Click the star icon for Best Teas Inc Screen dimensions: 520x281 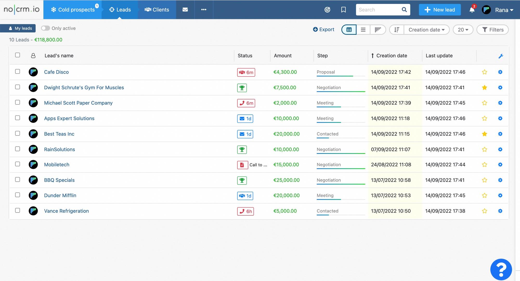tap(485, 134)
